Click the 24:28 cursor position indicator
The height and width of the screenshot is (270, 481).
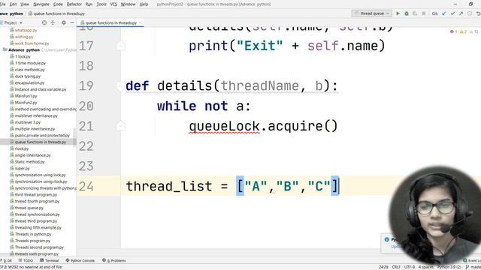click(383, 267)
